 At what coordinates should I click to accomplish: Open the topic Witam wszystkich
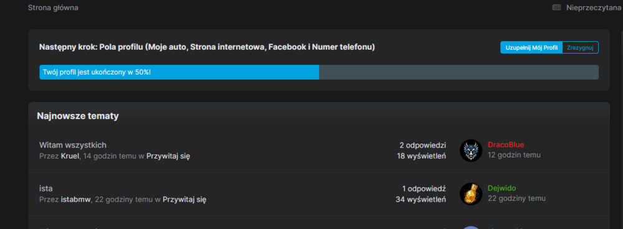point(73,145)
